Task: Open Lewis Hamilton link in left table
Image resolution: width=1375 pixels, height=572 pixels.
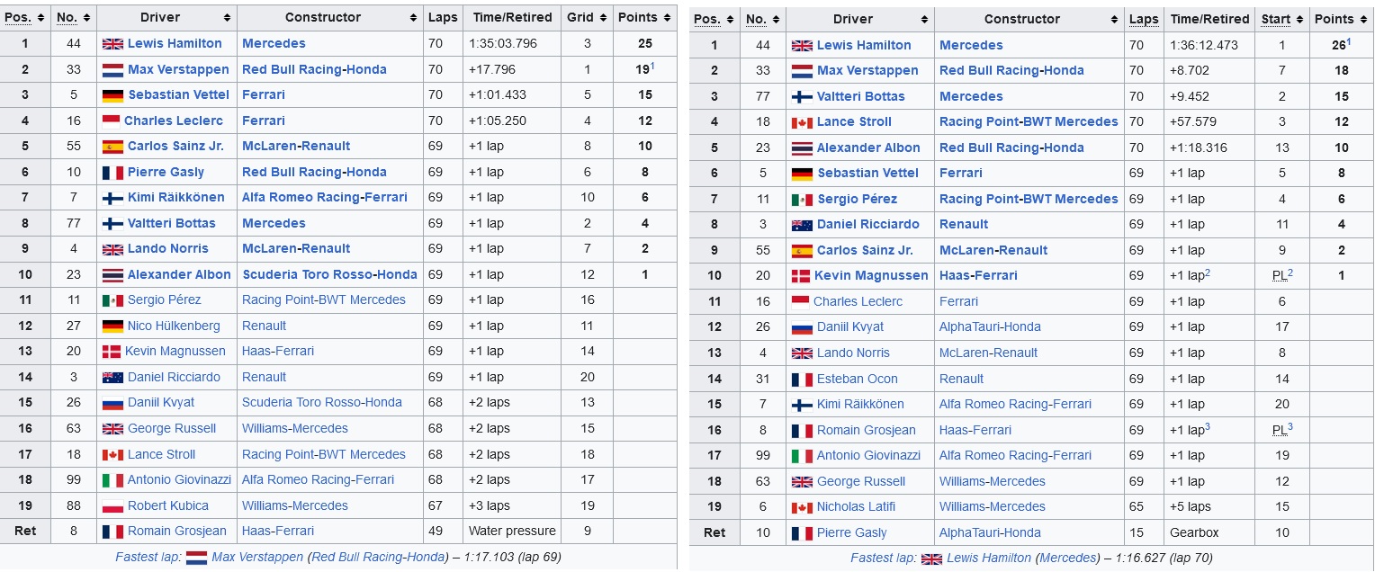Action: 175,43
